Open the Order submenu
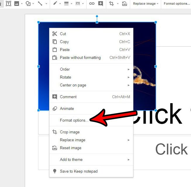Screen dimensions: 191x187 coord(91,69)
